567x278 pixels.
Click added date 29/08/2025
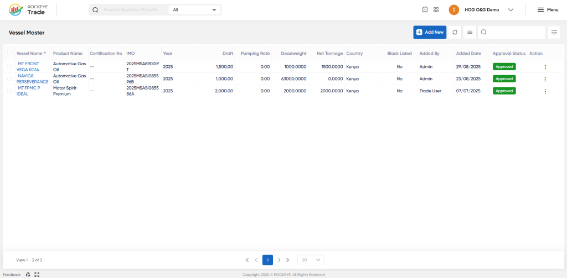[x=468, y=66]
